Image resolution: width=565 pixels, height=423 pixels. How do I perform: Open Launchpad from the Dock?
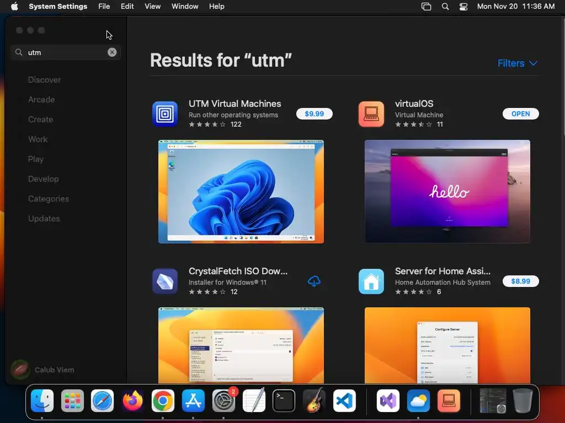72,401
